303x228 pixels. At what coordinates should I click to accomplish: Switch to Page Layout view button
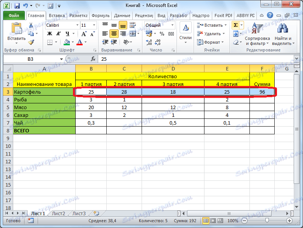click(x=213, y=221)
